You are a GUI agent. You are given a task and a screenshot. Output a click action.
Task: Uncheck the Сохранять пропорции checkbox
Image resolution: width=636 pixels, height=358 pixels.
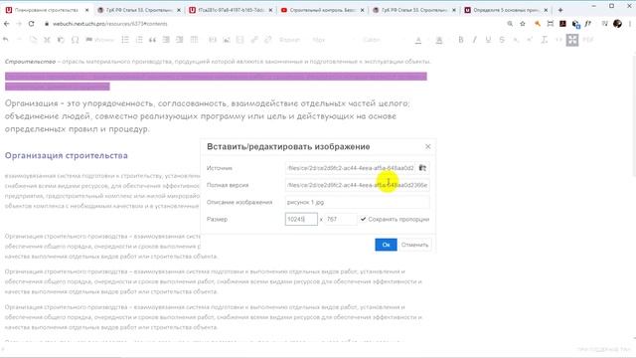tap(363, 219)
